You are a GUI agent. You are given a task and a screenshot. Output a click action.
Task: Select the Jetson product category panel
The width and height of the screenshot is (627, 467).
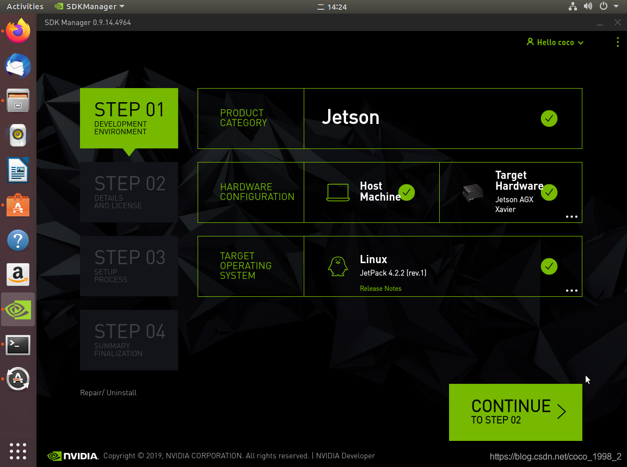[443, 119]
